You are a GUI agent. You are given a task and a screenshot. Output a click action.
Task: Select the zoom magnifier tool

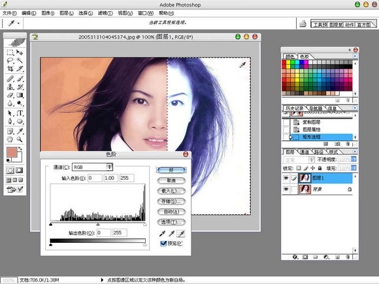click(x=20, y=139)
